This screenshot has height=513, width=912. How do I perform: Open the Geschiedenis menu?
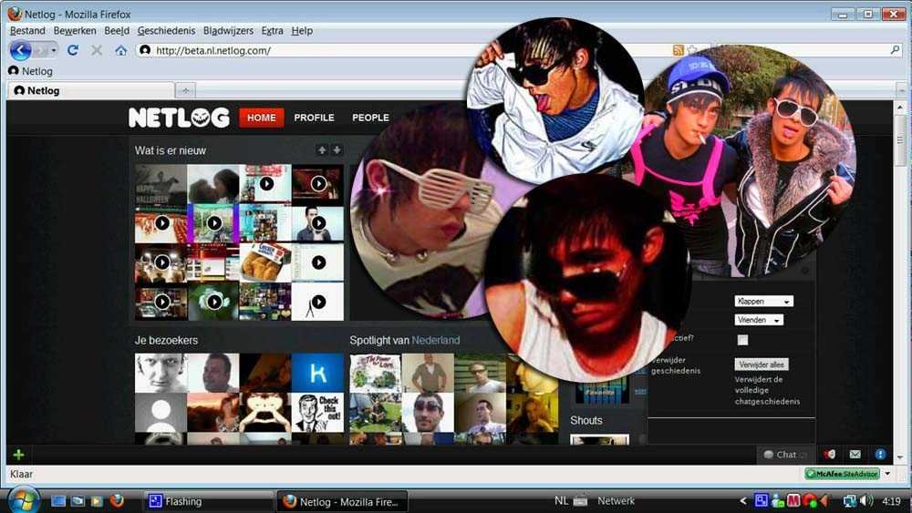point(166,31)
